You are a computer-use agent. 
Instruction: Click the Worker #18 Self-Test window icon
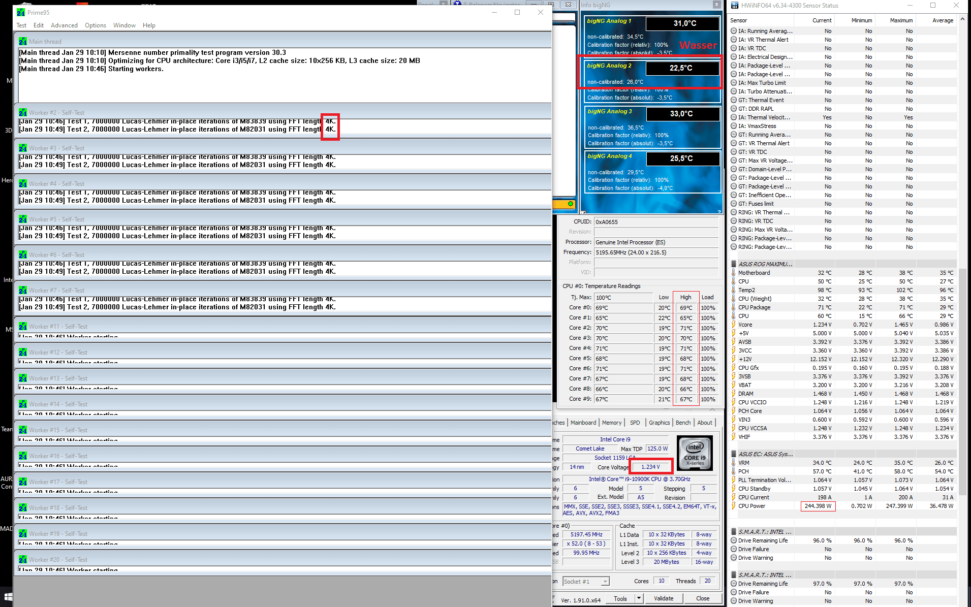pos(23,508)
